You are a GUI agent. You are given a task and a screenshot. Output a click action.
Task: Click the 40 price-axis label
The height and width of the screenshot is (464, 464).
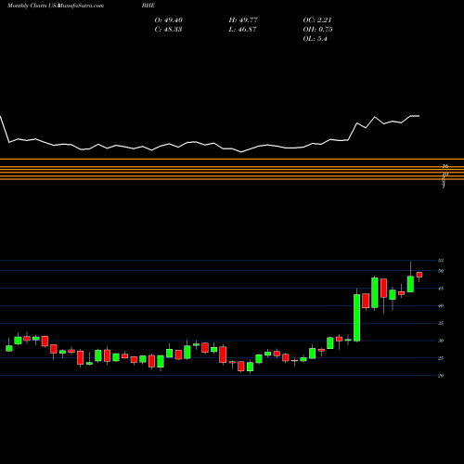coord(441,305)
